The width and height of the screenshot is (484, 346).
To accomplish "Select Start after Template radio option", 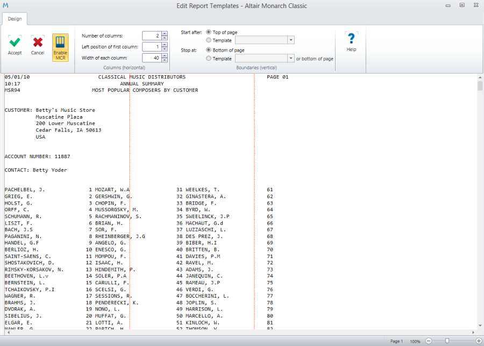I will coord(209,40).
